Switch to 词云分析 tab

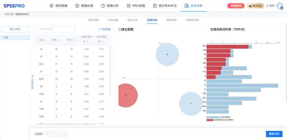133,20
